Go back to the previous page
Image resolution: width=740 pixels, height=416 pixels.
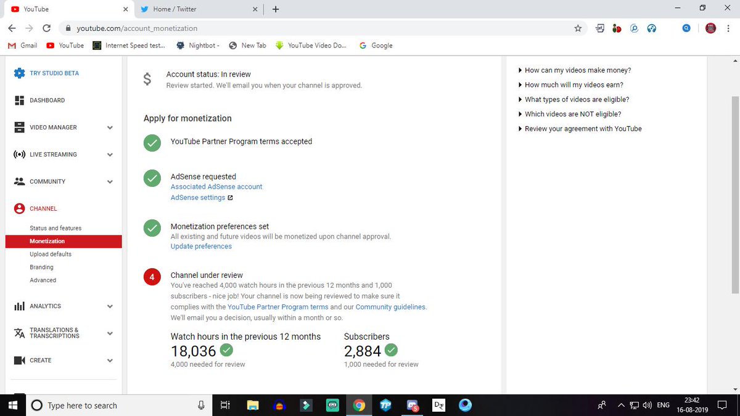click(x=12, y=28)
